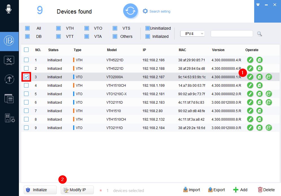Edit VTO2000A device with pencil icon

pos(250,77)
